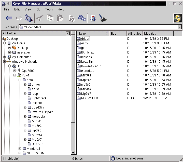Expand the My Computer tree node

click(x=5, y=57)
